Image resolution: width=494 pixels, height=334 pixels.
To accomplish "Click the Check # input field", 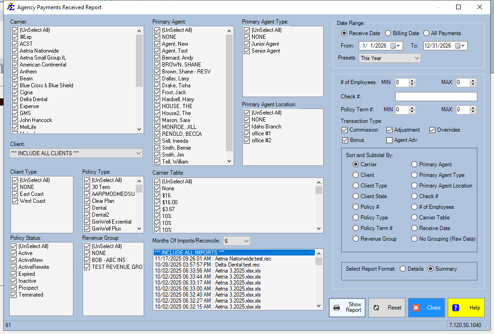I will tap(436, 97).
